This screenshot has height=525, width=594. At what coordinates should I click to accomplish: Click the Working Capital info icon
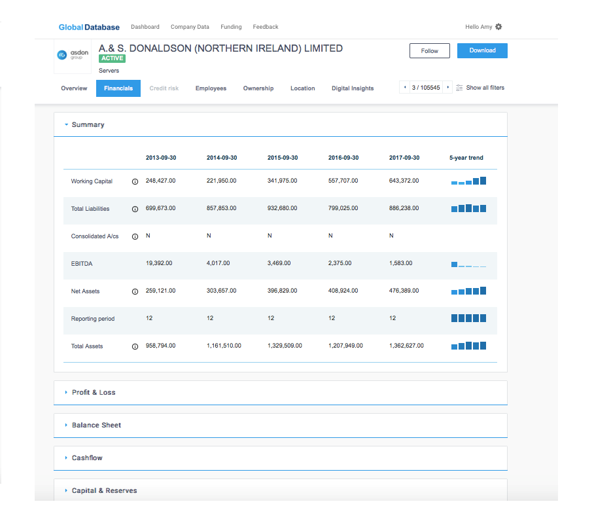click(x=135, y=181)
